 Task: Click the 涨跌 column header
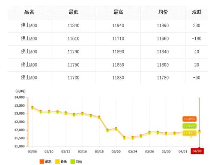(x=197, y=12)
